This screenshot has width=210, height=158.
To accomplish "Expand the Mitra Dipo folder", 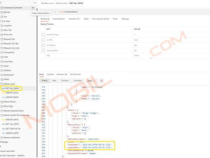I will pyautogui.click(x=7, y=106).
